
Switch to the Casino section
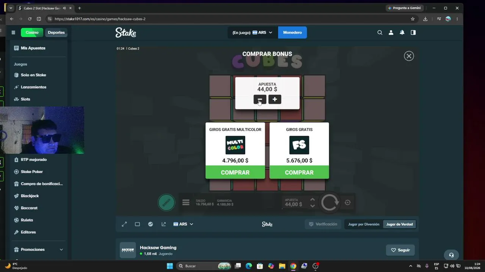(32, 32)
